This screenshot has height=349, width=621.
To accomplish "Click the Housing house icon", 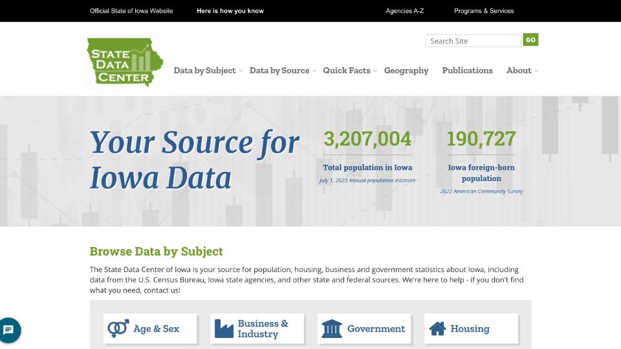I will [438, 329].
